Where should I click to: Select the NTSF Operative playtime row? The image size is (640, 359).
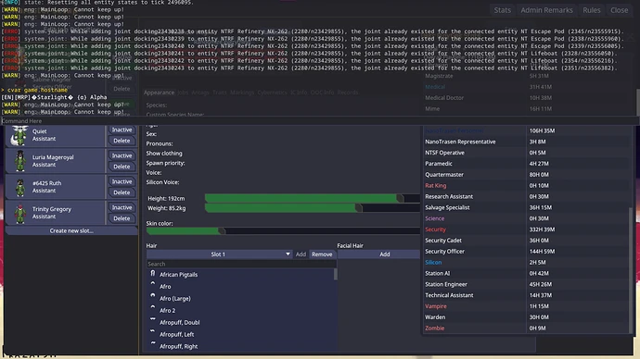click(x=527, y=153)
